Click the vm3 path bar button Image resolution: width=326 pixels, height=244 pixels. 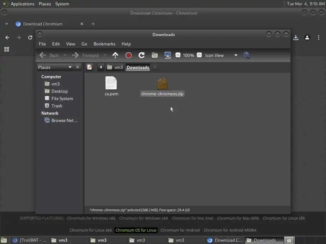pos(115,67)
